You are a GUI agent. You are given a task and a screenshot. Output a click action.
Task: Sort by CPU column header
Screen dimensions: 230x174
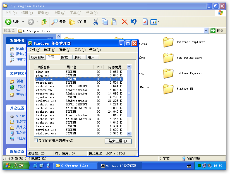click(99, 67)
